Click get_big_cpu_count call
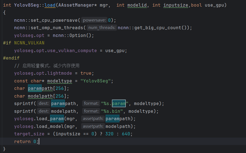Image resolution: width=246 pixels, height=153 pixels. pyautogui.click(x=158, y=28)
